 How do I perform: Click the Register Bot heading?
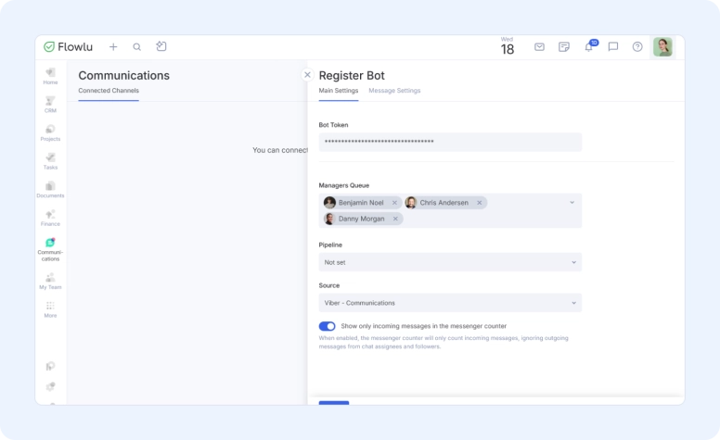tap(352, 75)
